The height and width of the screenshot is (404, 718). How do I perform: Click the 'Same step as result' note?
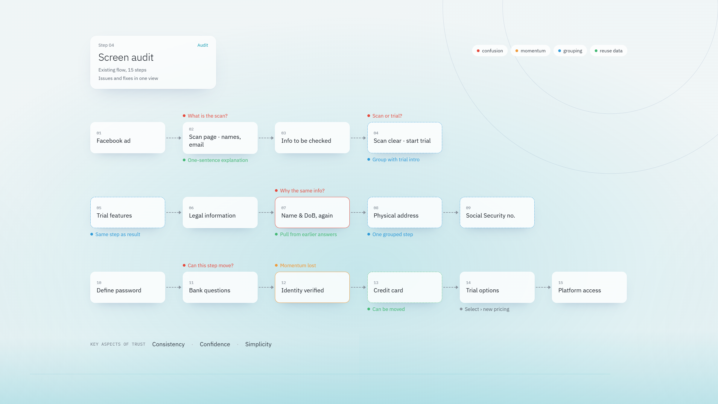click(x=115, y=234)
